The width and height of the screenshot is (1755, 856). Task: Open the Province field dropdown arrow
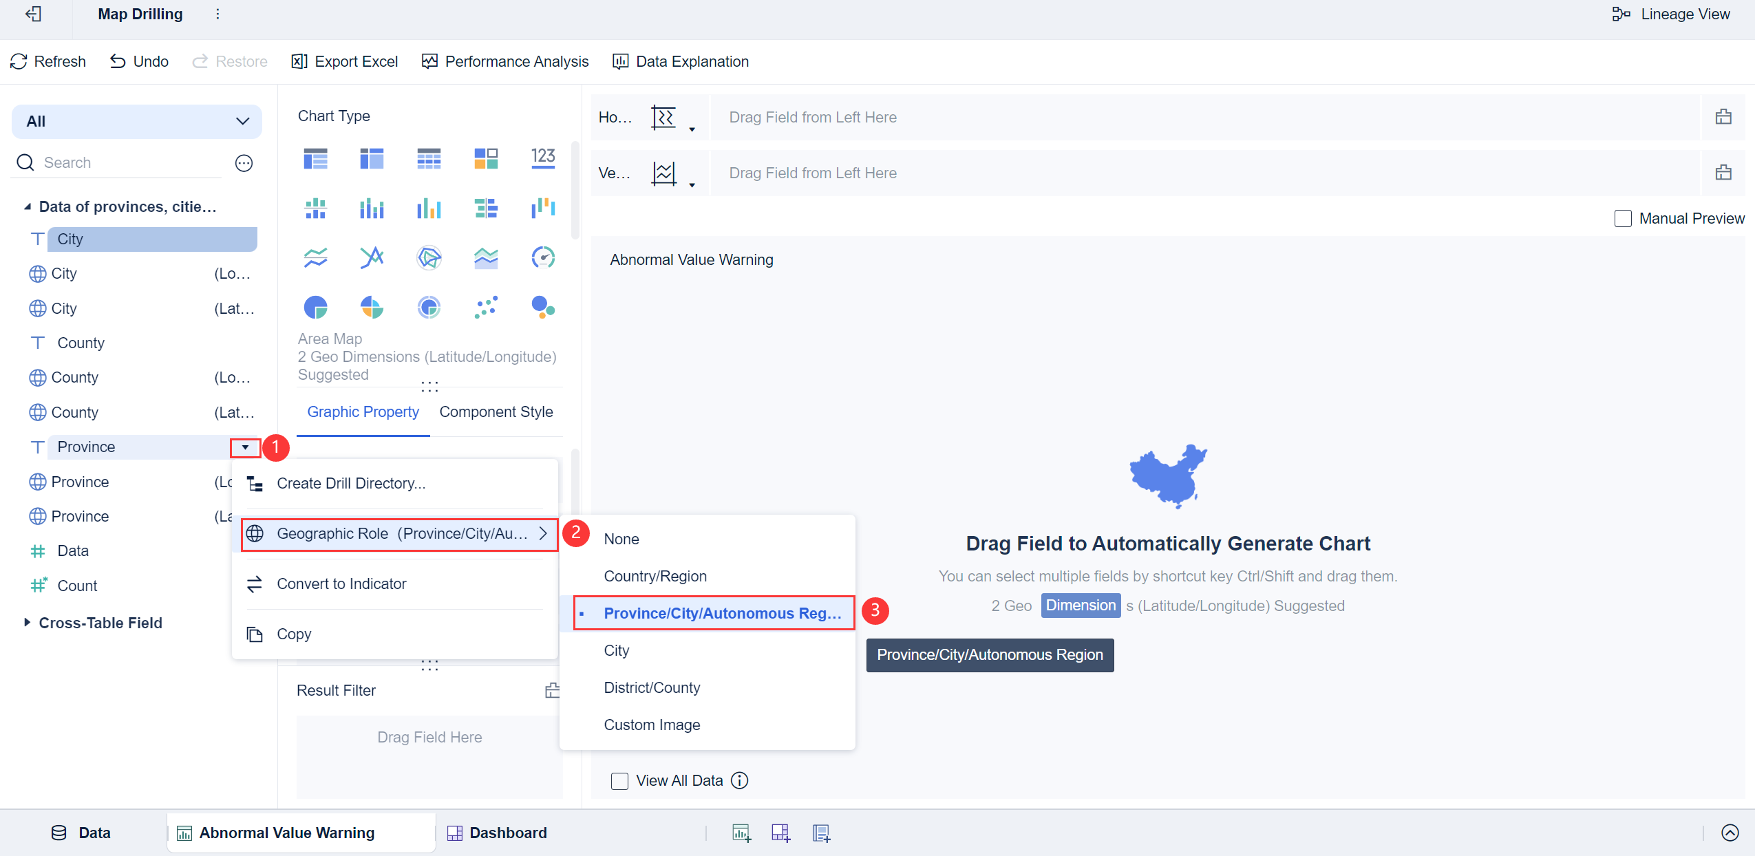(245, 447)
